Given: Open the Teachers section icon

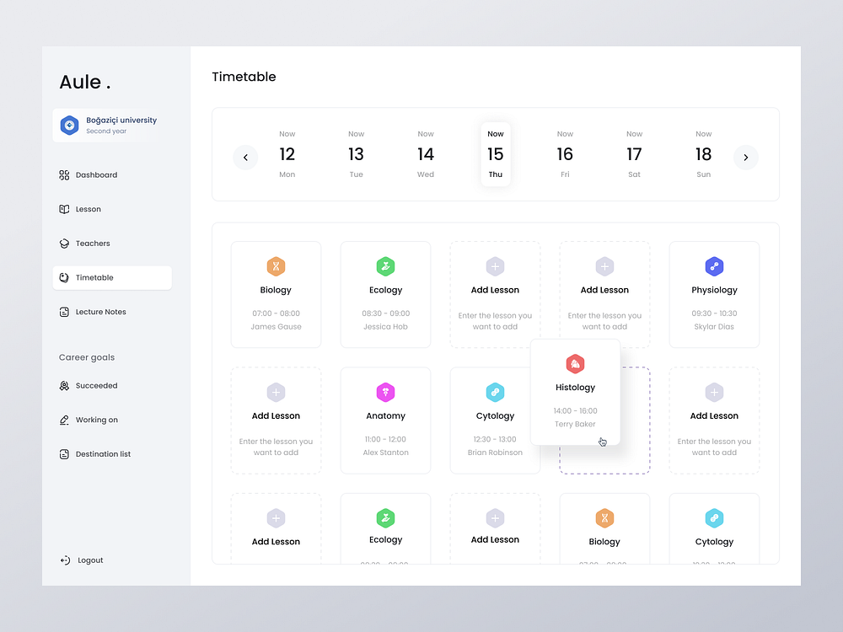Looking at the screenshot, I should (x=64, y=244).
